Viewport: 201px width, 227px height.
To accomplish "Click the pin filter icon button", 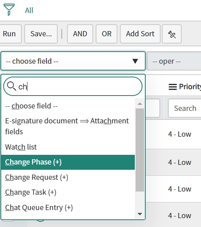I will 172,34.
